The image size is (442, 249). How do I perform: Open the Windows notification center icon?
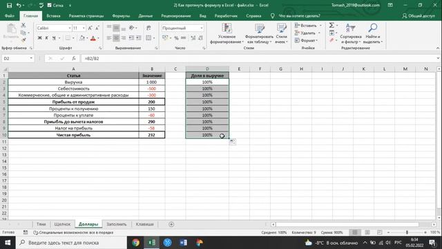point(432,243)
